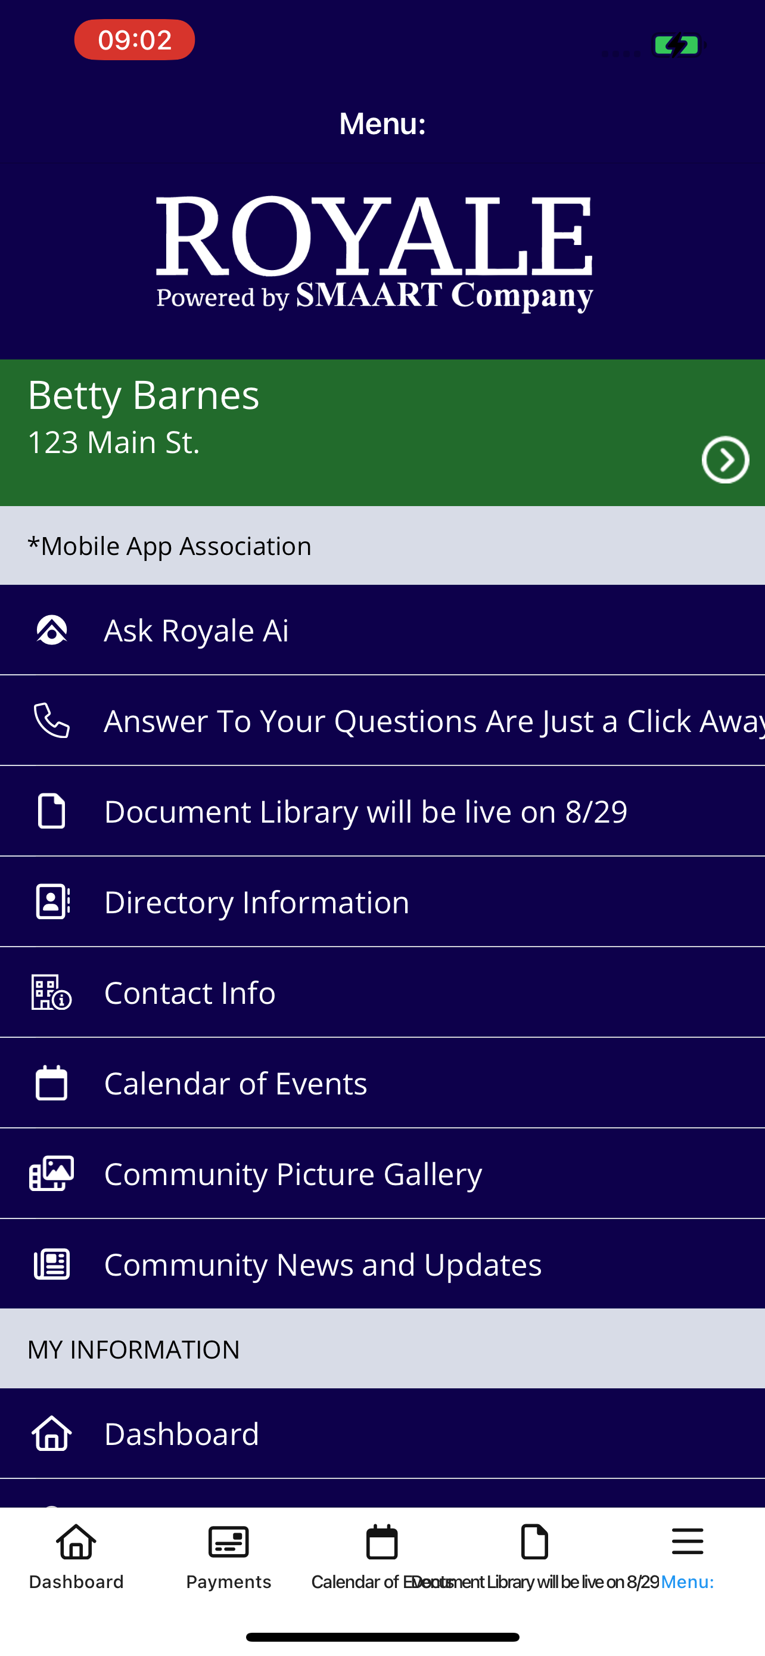Tap the battery charging status icon
The width and height of the screenshot is (765, 1656).
[678, 45]
